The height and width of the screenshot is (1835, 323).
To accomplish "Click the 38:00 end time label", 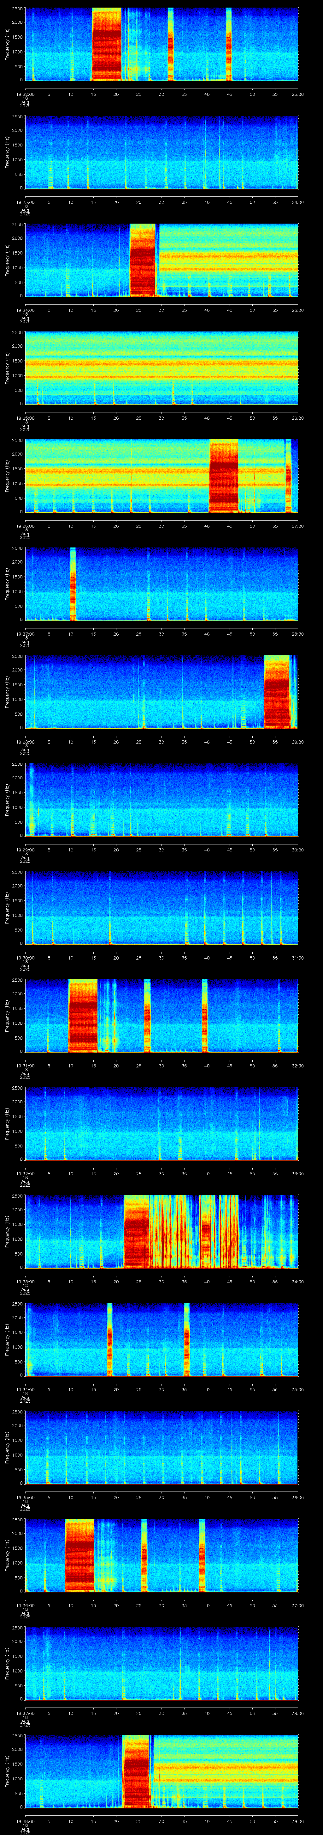I will [x=297, y=1713].
